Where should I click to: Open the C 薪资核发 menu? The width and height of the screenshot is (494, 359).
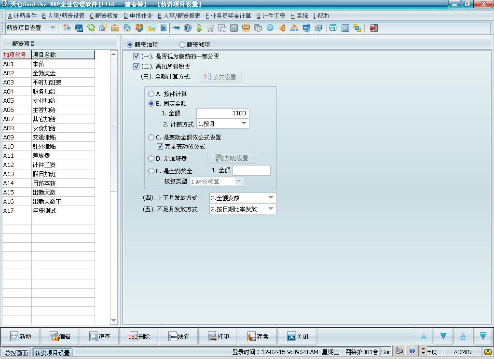[104, 16]
